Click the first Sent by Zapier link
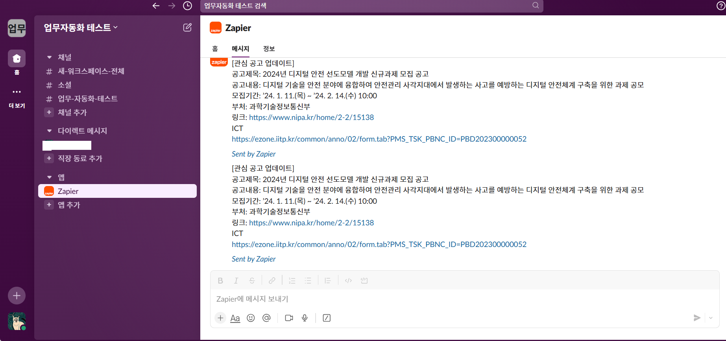Image resolution: width=726 pixels, height=341 pixels. point(253,154)
